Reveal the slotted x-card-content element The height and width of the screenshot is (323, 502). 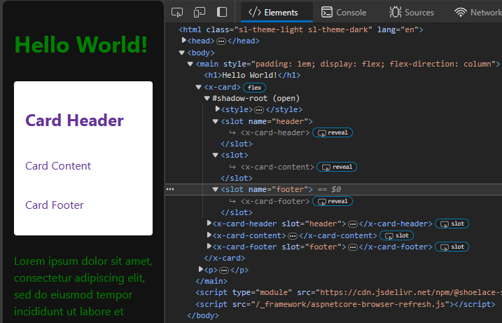coord(337,167)
